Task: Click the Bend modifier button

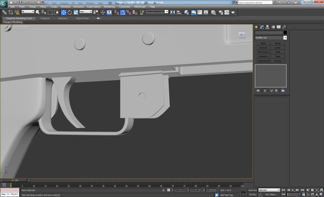Action: (x=263, y=43)
